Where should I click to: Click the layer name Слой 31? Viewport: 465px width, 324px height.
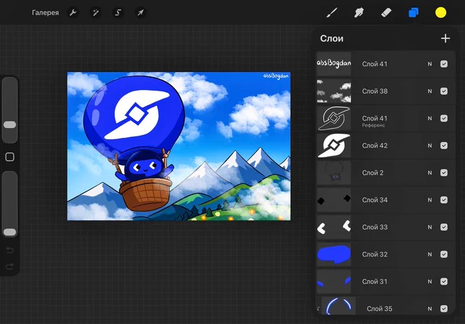(375, 282)
